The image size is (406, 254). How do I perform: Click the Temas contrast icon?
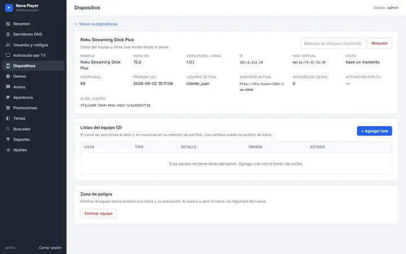point(8,118)
